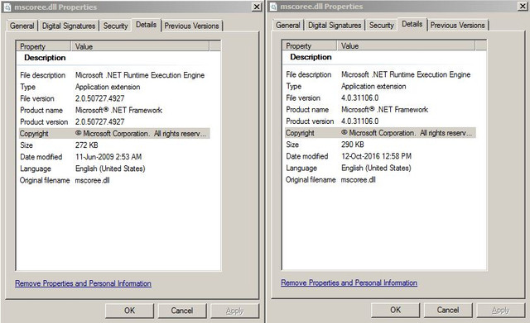The width and height of the screenshot is (530, 323).
Task: Close the right mscoree.dll Properties window
Action: pyautogui.click(x=523, y=6)
